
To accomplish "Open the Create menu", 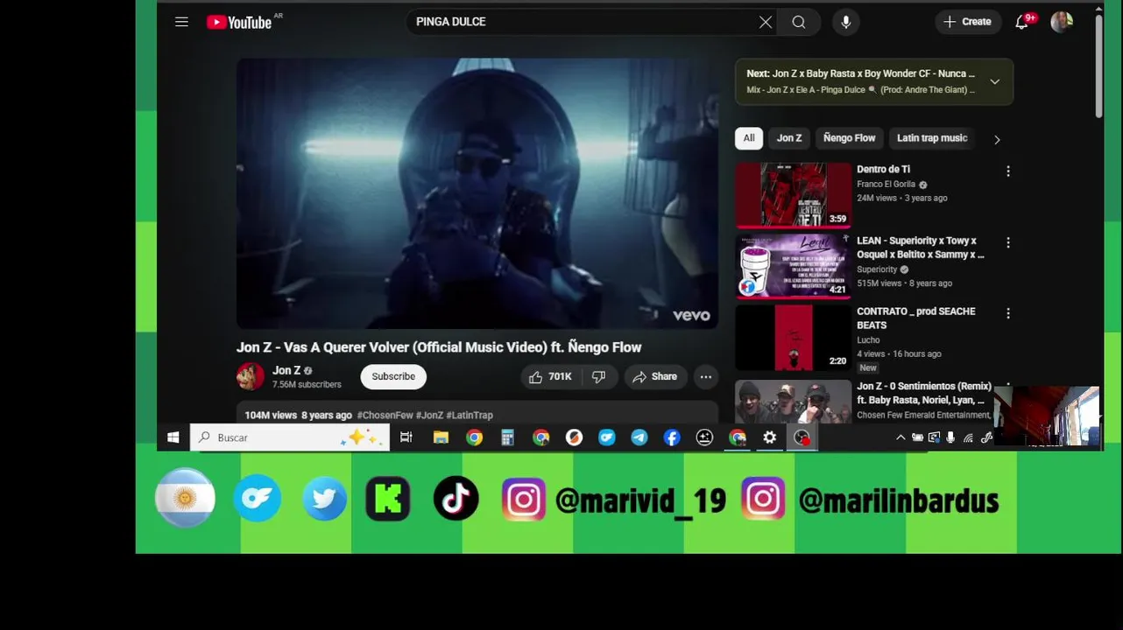I will [968, 22].
